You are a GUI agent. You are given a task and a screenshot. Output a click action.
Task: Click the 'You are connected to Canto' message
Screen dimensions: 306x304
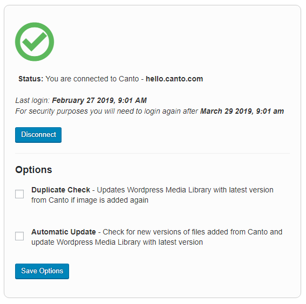[x=92, y=79]
